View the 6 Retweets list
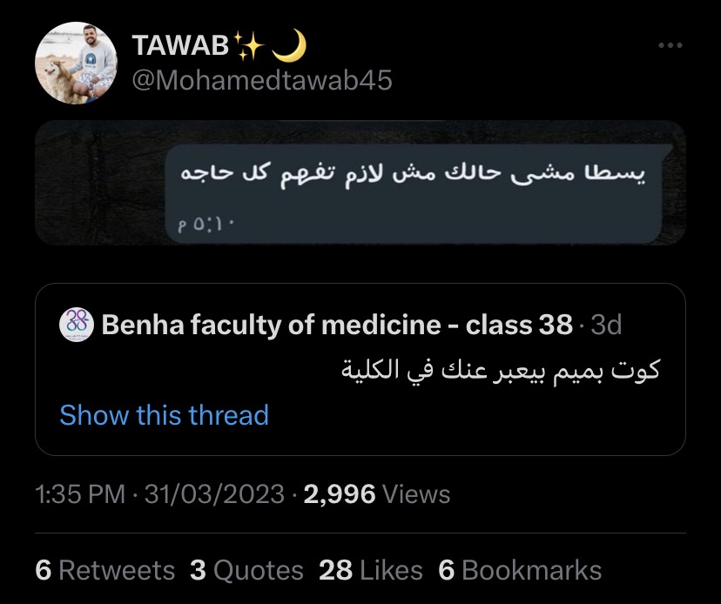 [104, 570]
